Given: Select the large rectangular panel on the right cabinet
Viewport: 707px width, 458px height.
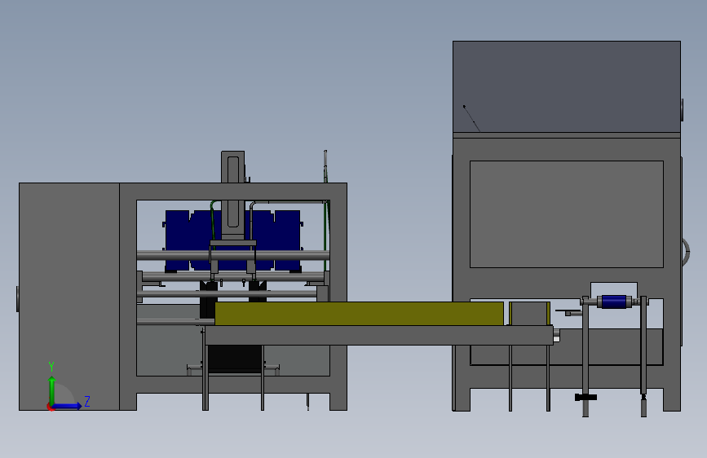Looking at the screenshot, I should click(x=567, y=214).
